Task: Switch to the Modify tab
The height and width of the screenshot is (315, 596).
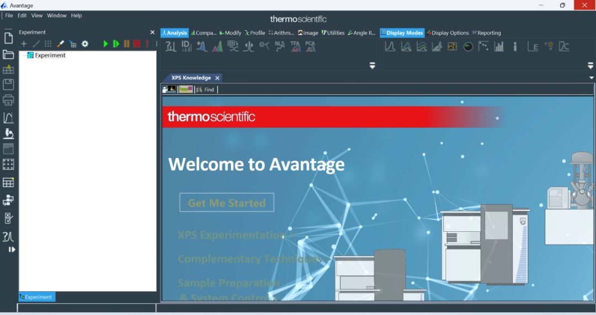Action: coord(230,32)
